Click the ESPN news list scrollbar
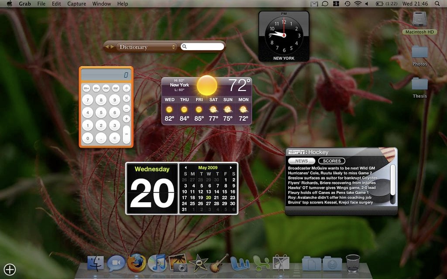 (x=392, y=179)
